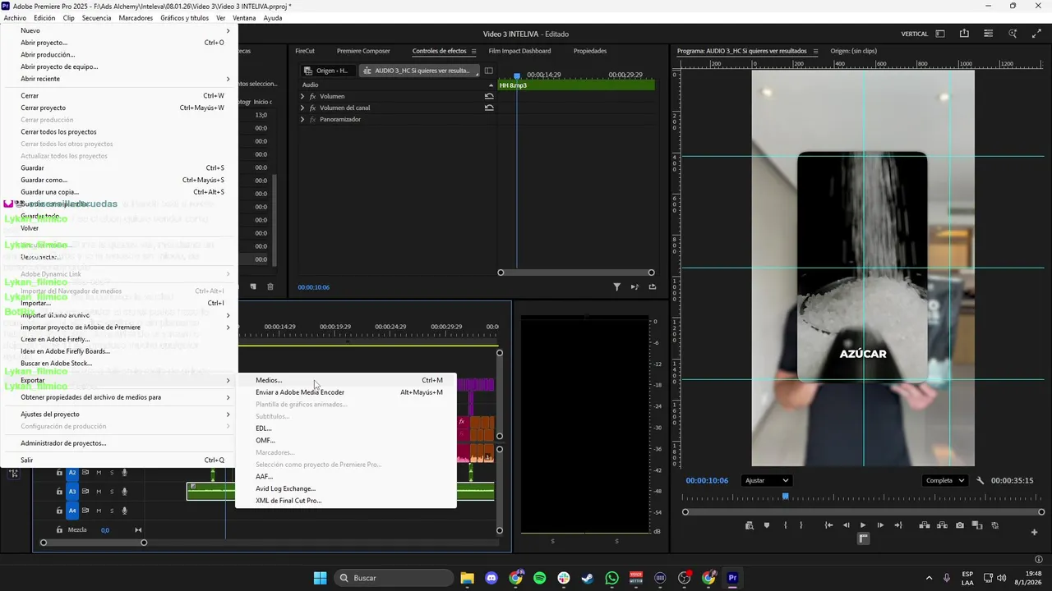This screenshot has width=1052, height=591.
Task: Step back one frame in Program monitor
Action: coord(847,525)
